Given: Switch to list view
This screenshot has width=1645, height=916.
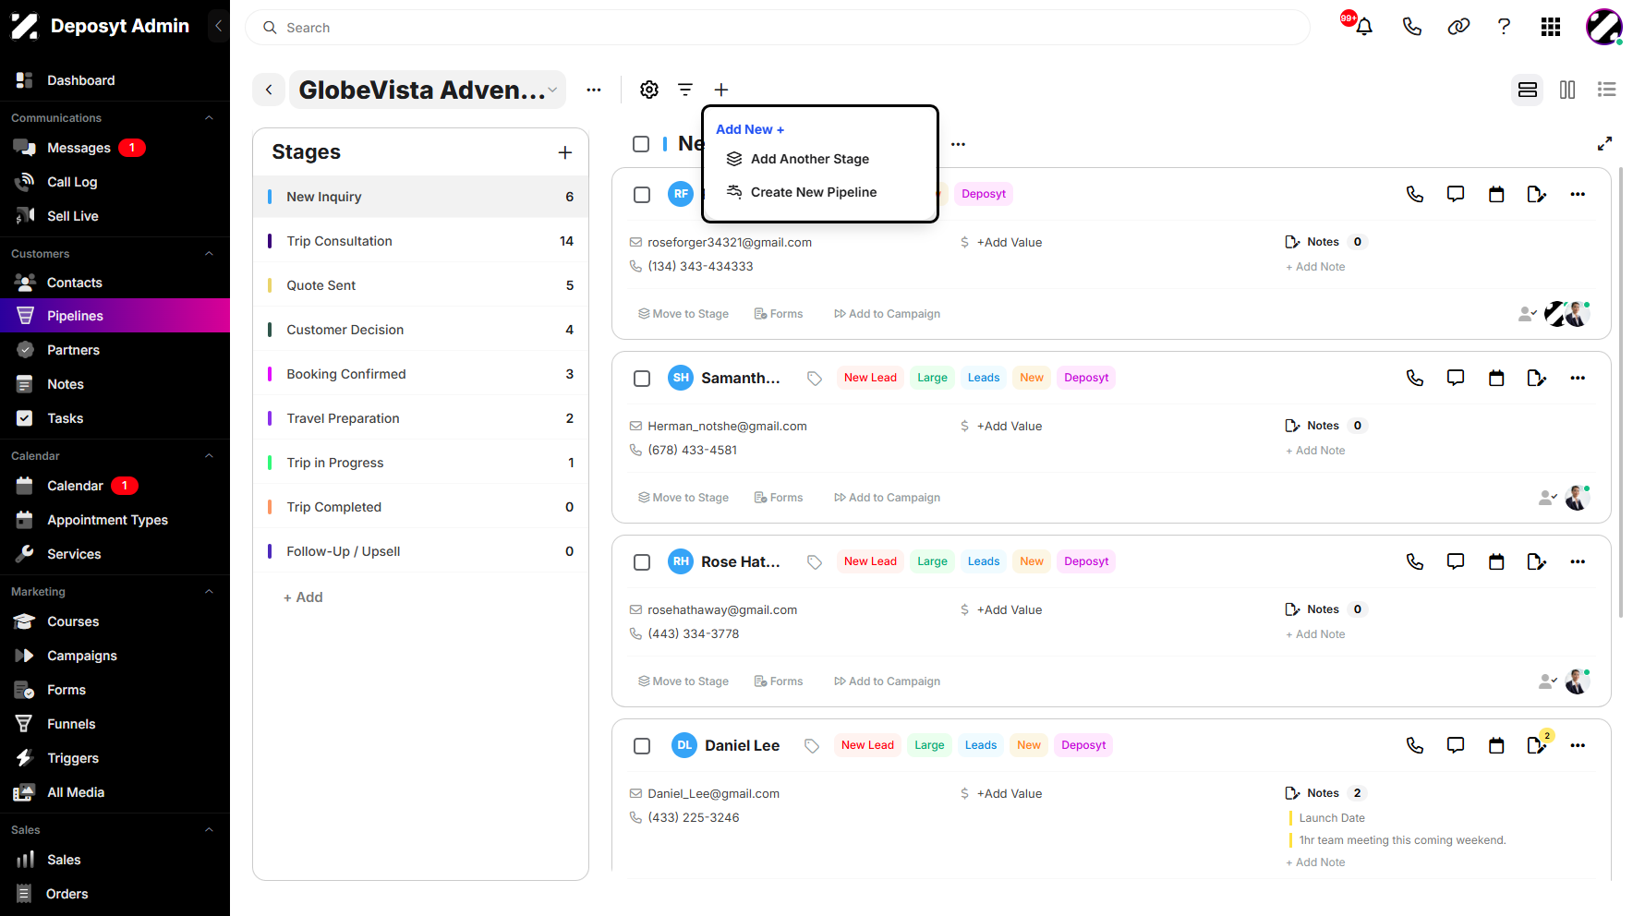Looking at the screenshot, I should (1607, 90).
